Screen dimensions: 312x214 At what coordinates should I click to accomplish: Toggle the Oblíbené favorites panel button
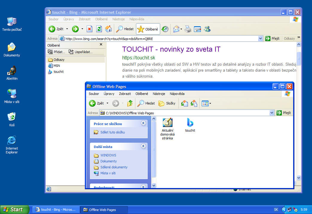click(148, 29)
